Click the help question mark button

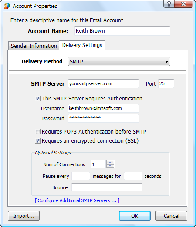pyautogui.click(x=169, y=4)
